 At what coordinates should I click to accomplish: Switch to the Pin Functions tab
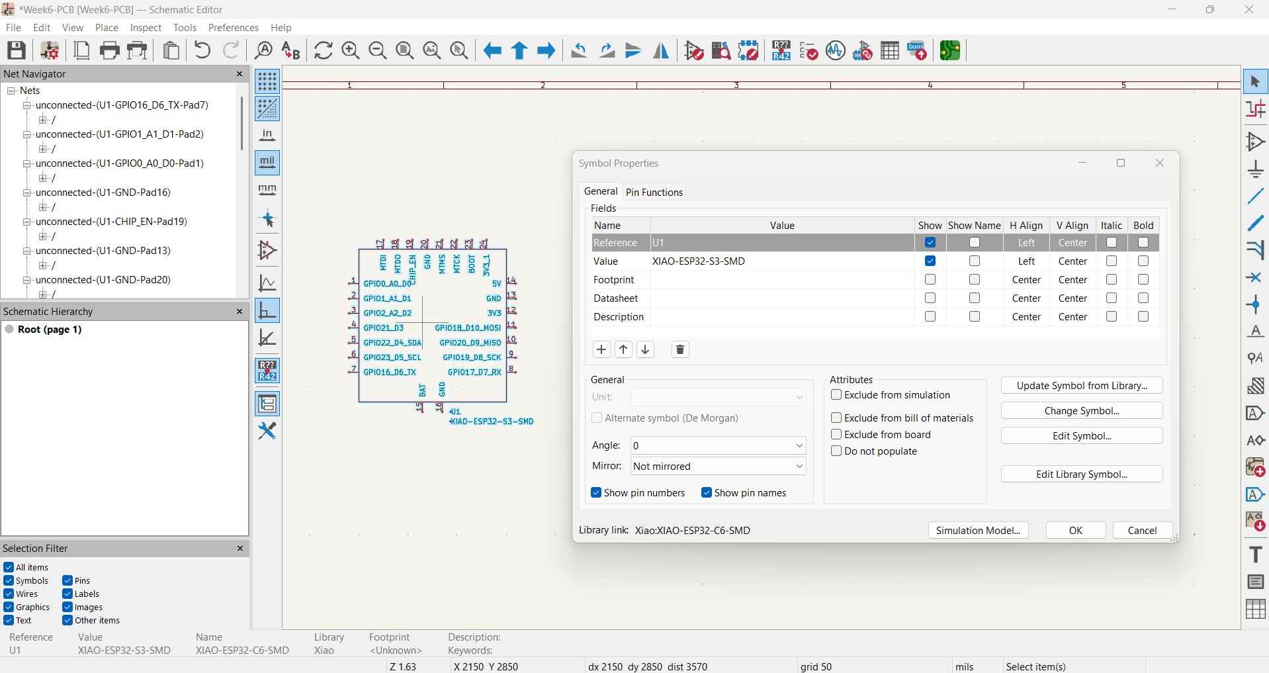[x=654, y=192]
